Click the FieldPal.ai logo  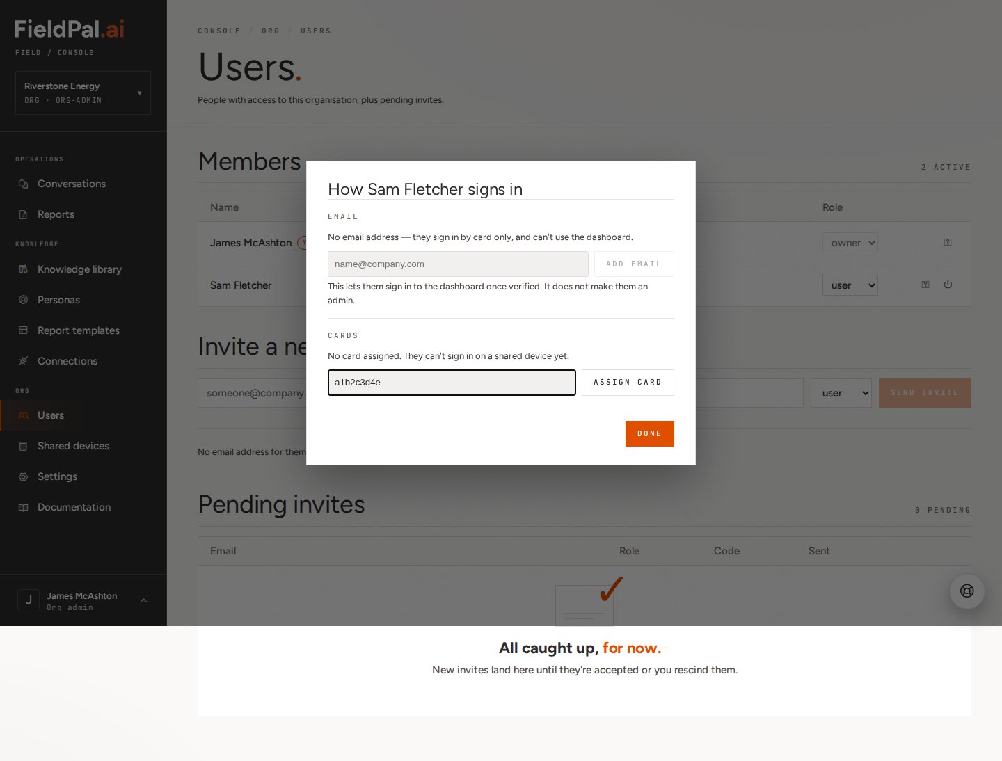[70, 29]
